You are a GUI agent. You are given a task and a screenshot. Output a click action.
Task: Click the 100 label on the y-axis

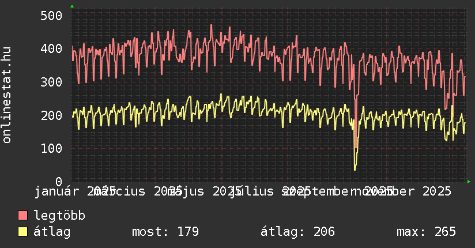51,149
